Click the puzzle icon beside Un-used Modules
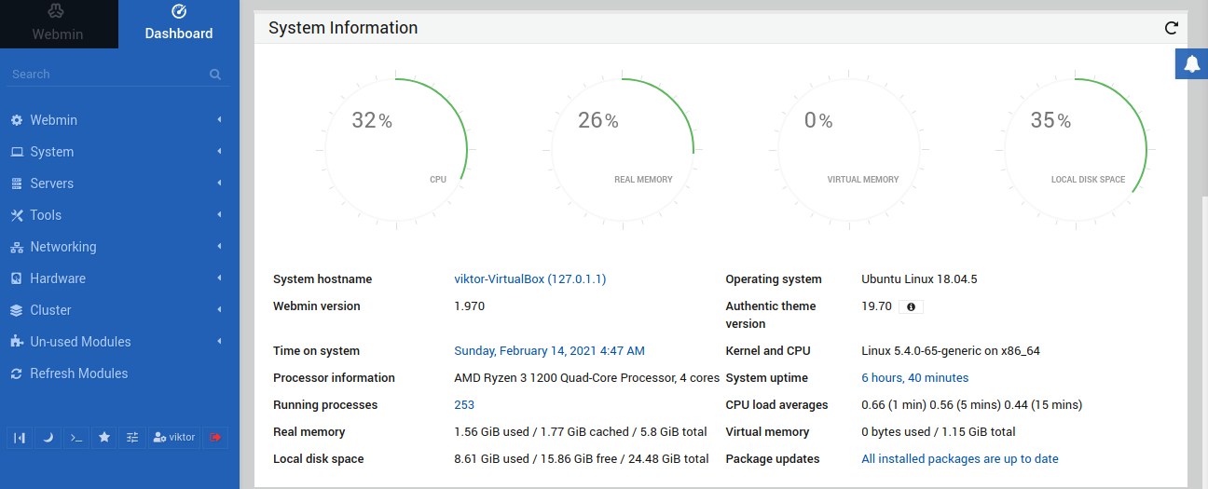The image size is (1208, 489). (x=17, y=342)
